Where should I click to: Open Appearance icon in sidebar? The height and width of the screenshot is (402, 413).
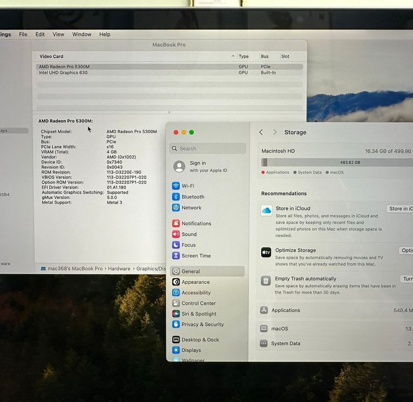(176, 282)
